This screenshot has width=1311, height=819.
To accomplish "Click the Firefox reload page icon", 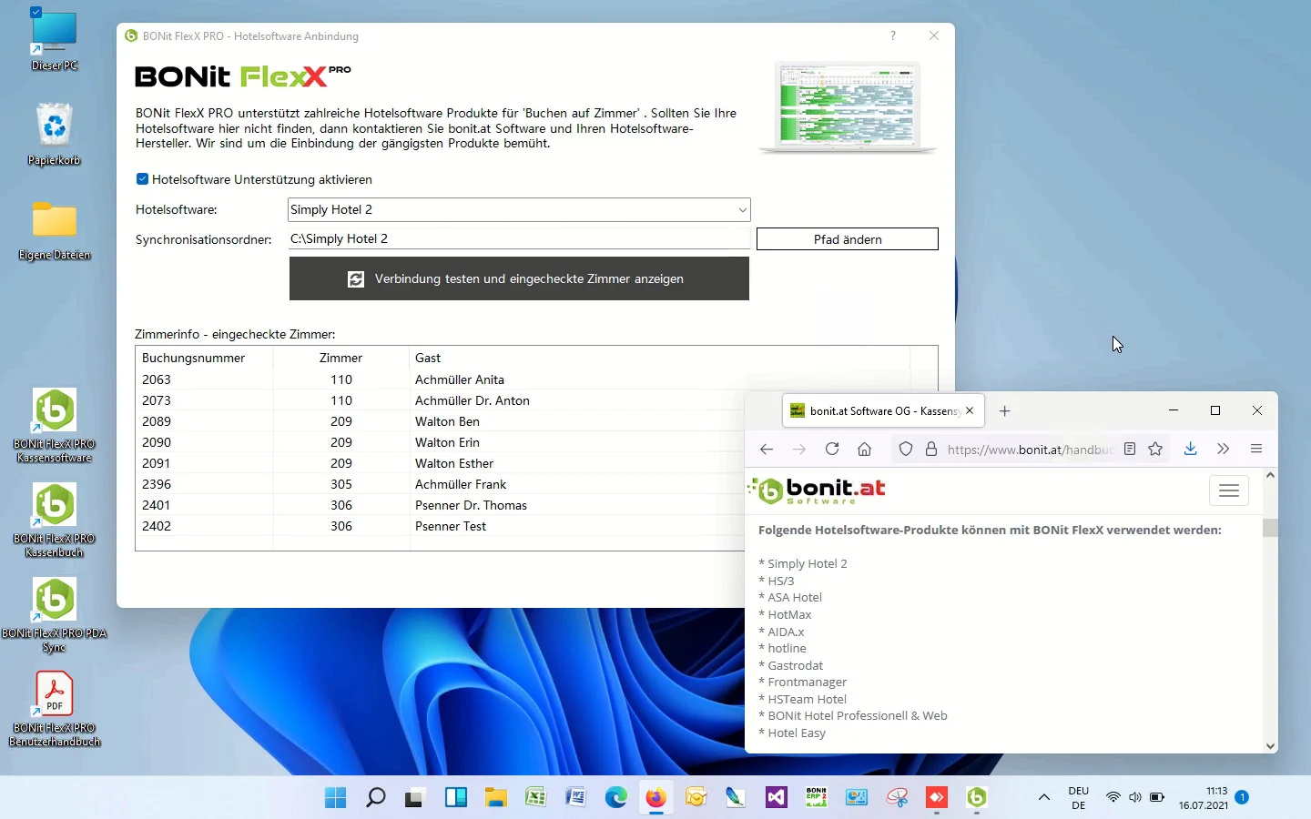I will coord(831,449).
